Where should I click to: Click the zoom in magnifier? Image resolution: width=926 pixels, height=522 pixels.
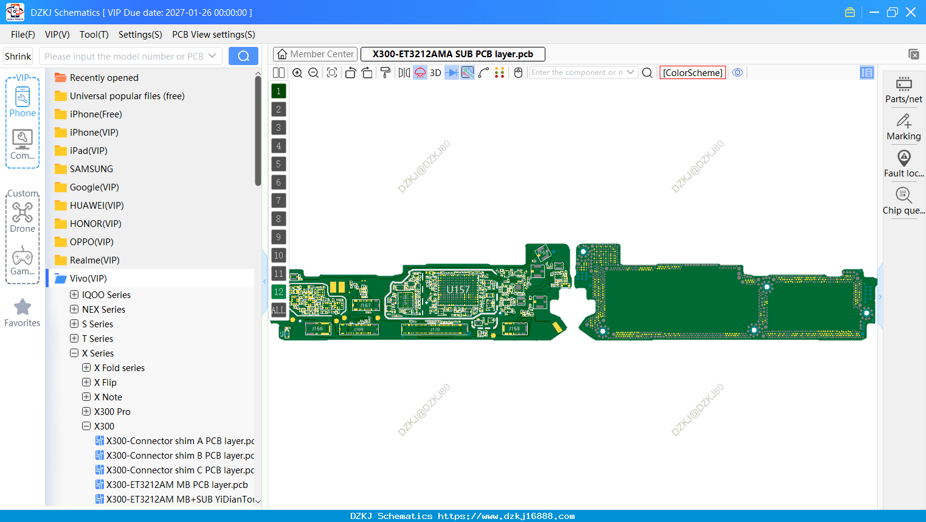(297, 72)
